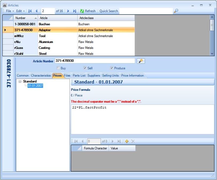Open the Price Information tab
The width and height of the screenshot is (217, 180).
(x=132, y=75)
